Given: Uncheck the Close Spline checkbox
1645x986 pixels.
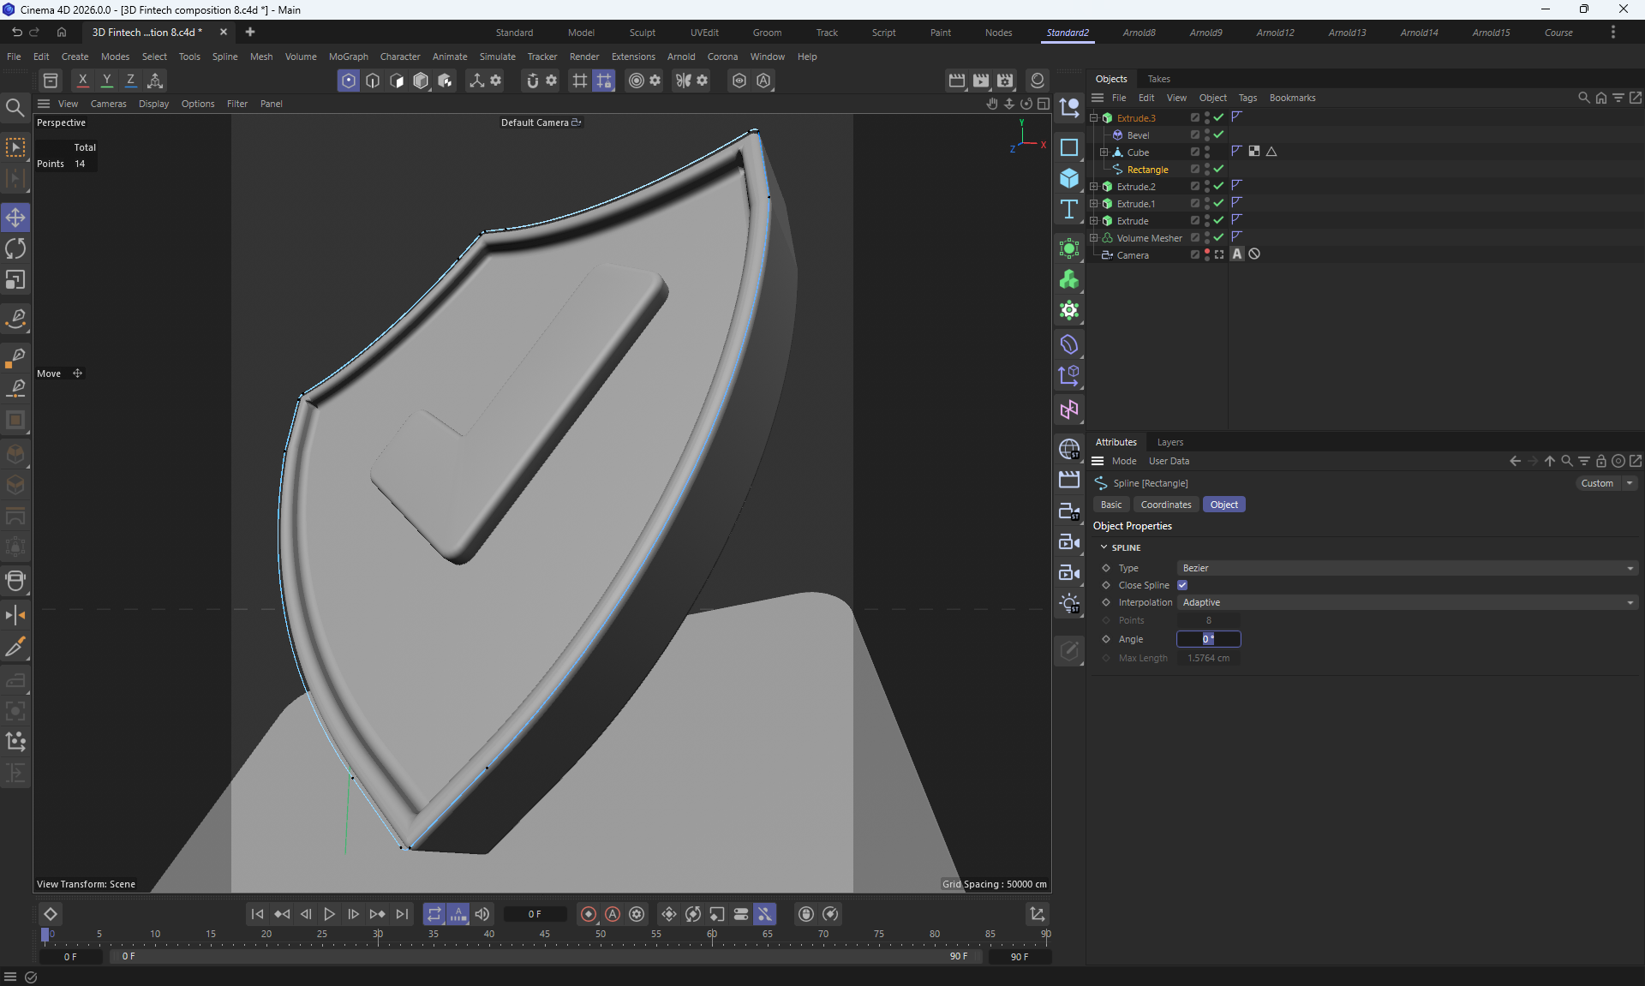Looking at the screenshot, I should [1182, 585].
